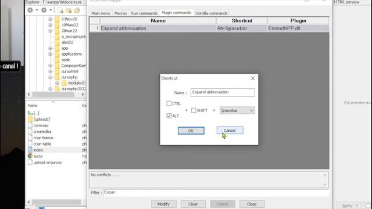The height and width of the screenshot is (209, 372).
Task: Close the Shortcut dialog with X
Action: (253, 78)
